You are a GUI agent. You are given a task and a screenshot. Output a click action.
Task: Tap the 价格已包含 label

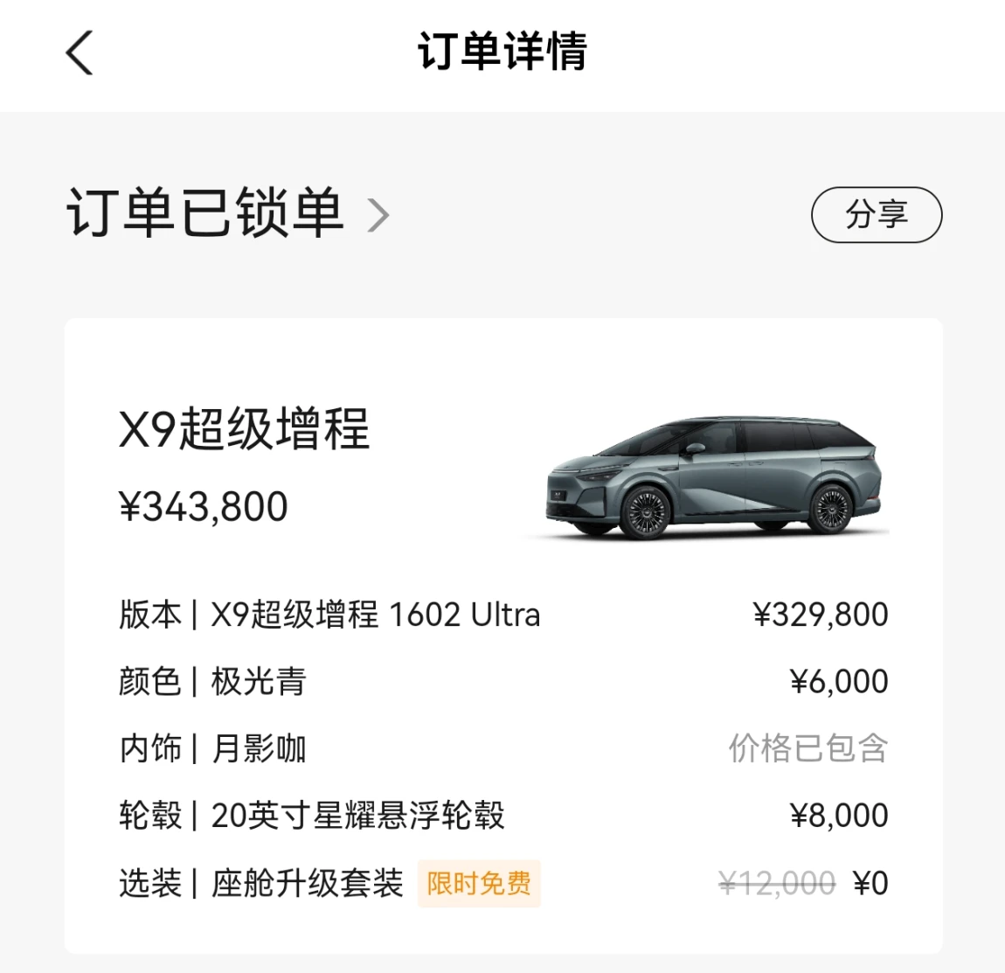click(x=808, y=749)
